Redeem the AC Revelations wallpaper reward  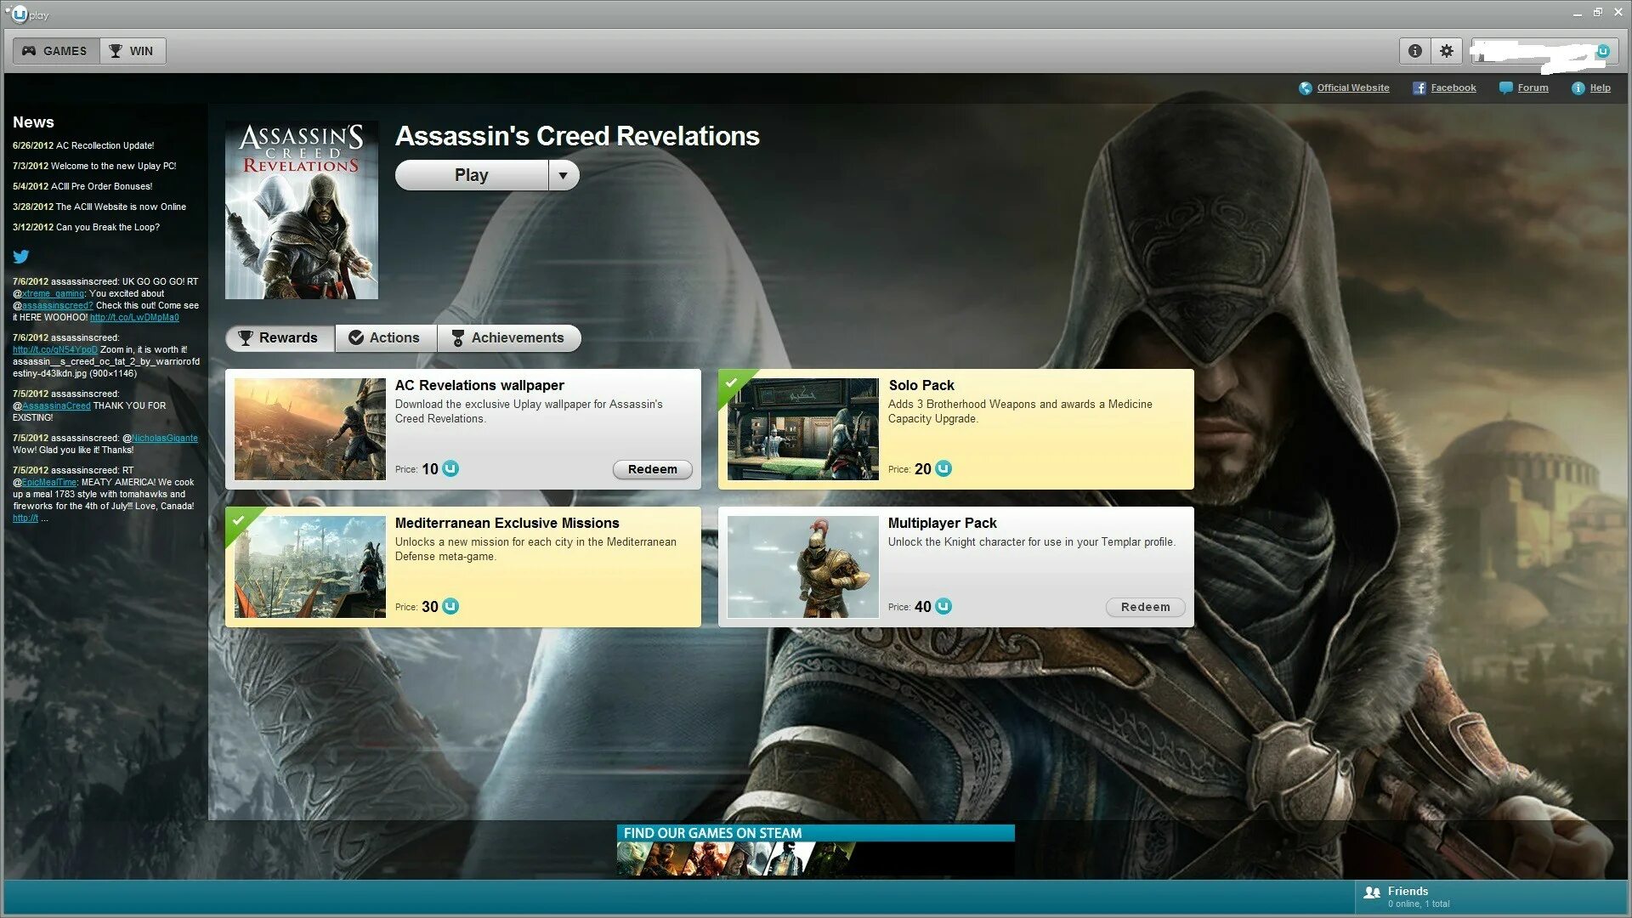tap(653, 469)
